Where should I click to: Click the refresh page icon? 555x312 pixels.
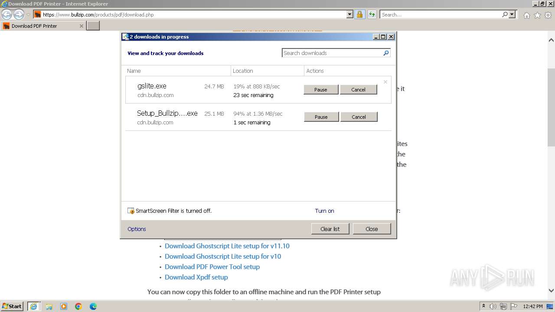372,14
